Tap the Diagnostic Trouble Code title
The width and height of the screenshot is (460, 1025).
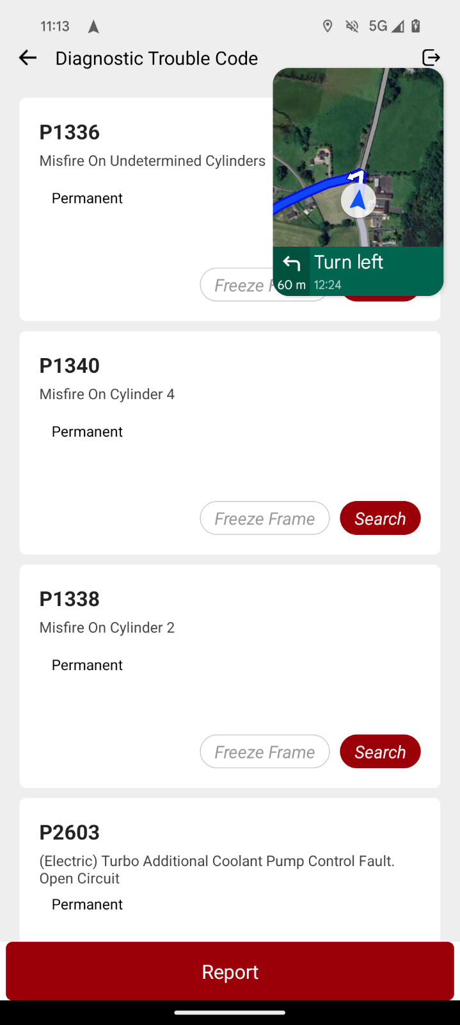click(157, 58)
